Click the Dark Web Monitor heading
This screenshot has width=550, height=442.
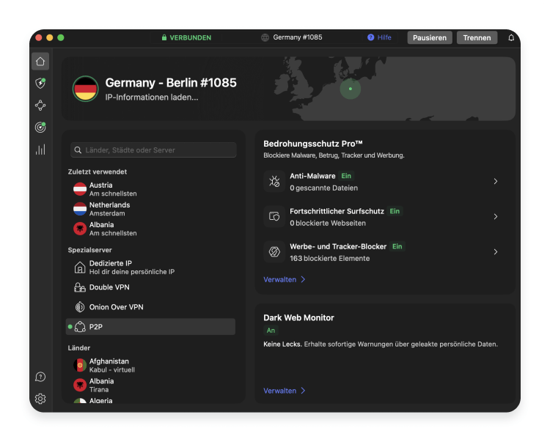pos(298,317)
